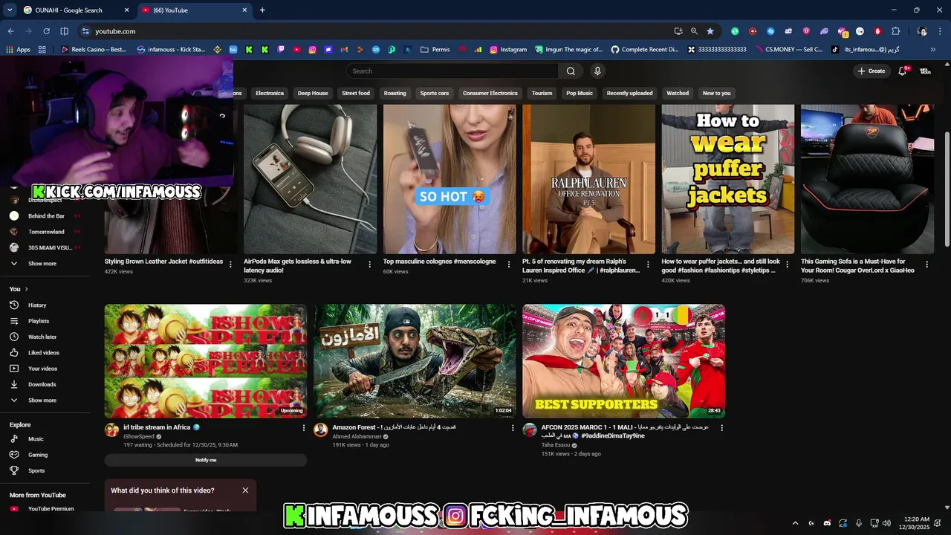The image size is (951, 535).
Task: Select the New to you chip
Action: [x=716, y=94]
